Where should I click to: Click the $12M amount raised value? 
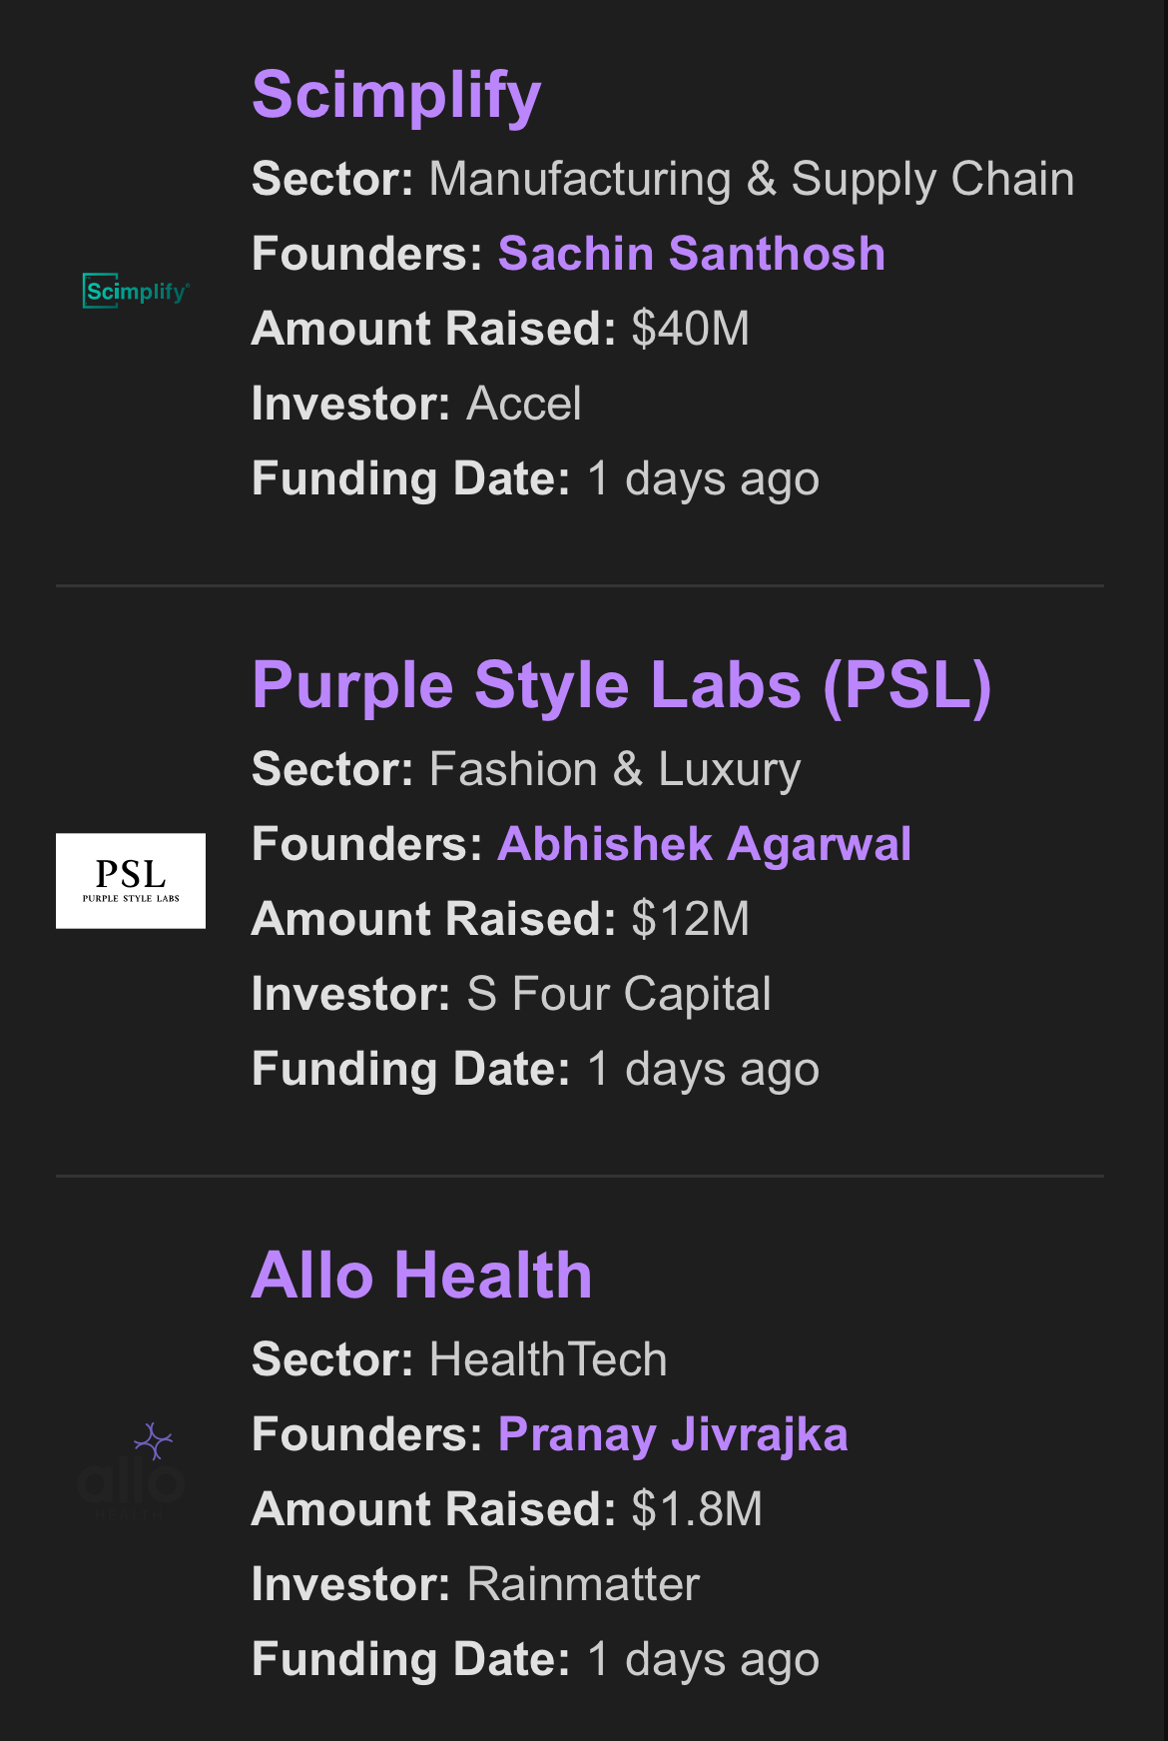(690, 919)
